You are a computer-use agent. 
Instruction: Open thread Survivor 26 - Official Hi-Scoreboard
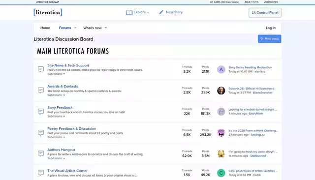click(252, 89)
